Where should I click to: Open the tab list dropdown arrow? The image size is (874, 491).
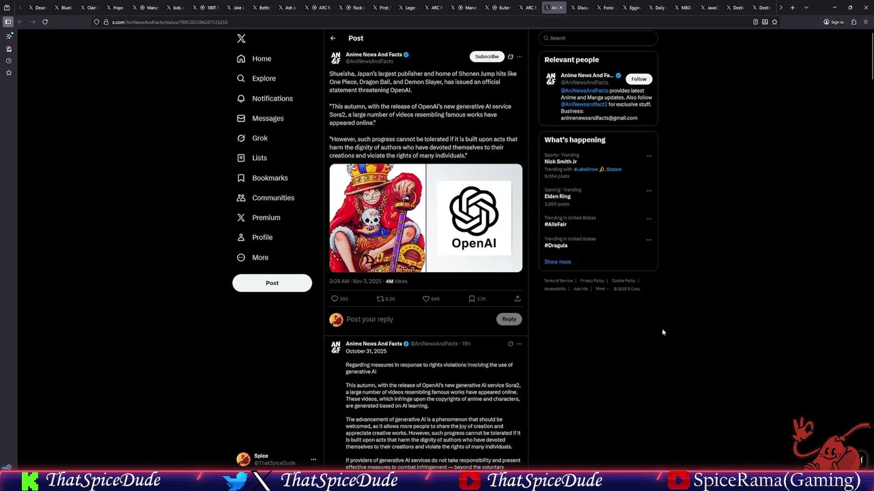click(x=806, y=8)
